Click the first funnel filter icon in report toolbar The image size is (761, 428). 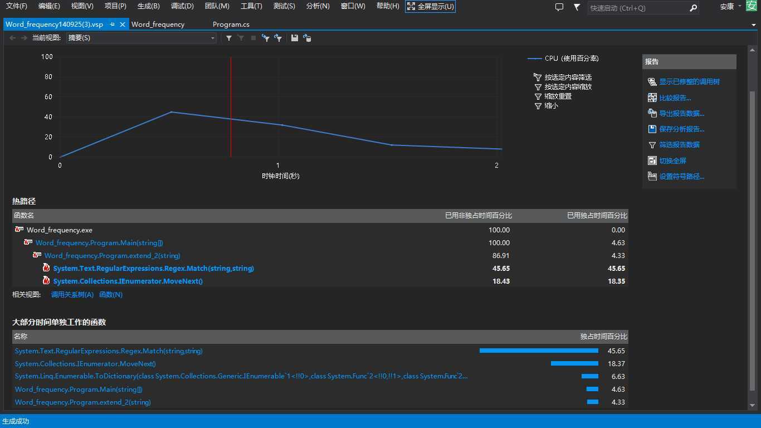tap(229, 38)
